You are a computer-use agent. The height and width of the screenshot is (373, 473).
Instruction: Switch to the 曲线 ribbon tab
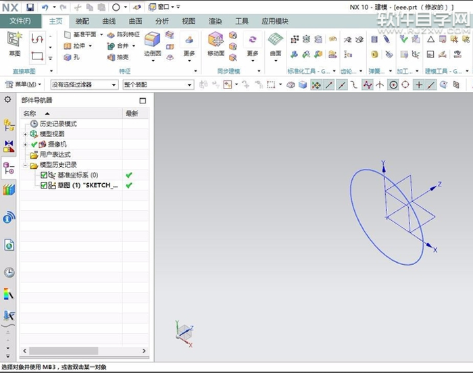[x=109, y=21]
